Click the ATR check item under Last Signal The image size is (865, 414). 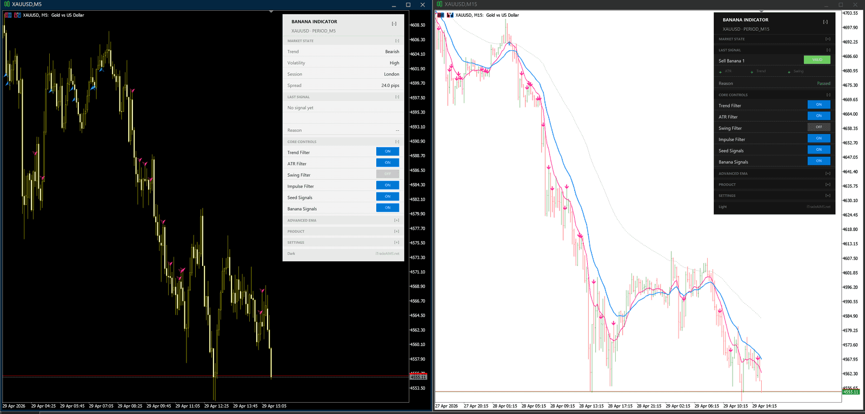pyautogui.click(x=725, y=71)
